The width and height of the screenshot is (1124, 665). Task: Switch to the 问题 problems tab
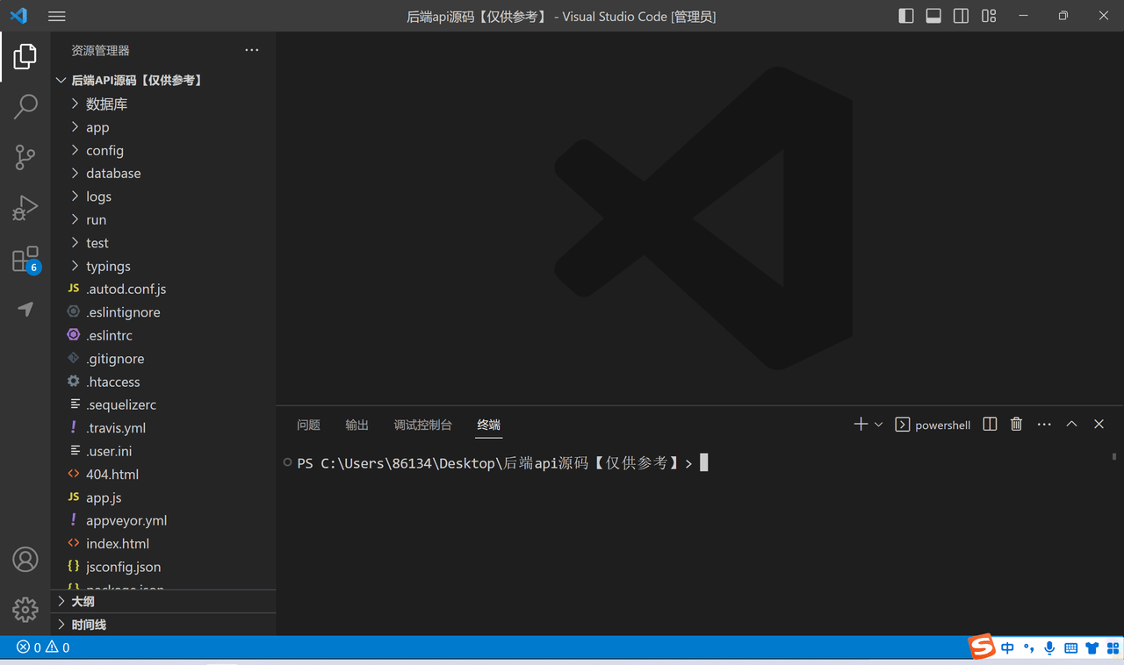[x=308, y=425]
